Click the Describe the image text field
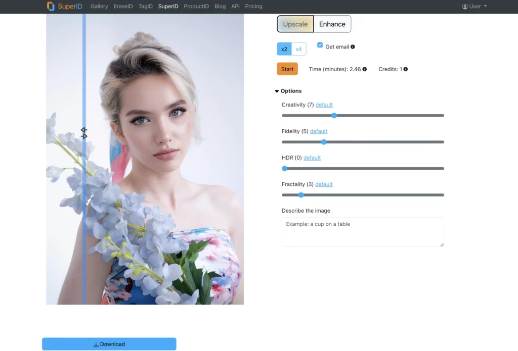 pos(362,232)
